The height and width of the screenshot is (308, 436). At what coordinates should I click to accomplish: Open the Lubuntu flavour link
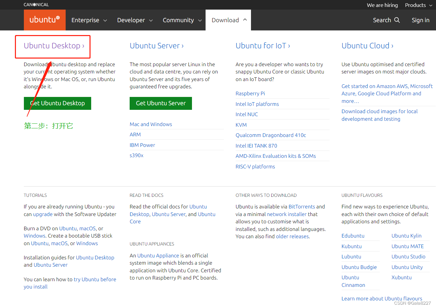[x=351, y=256]
